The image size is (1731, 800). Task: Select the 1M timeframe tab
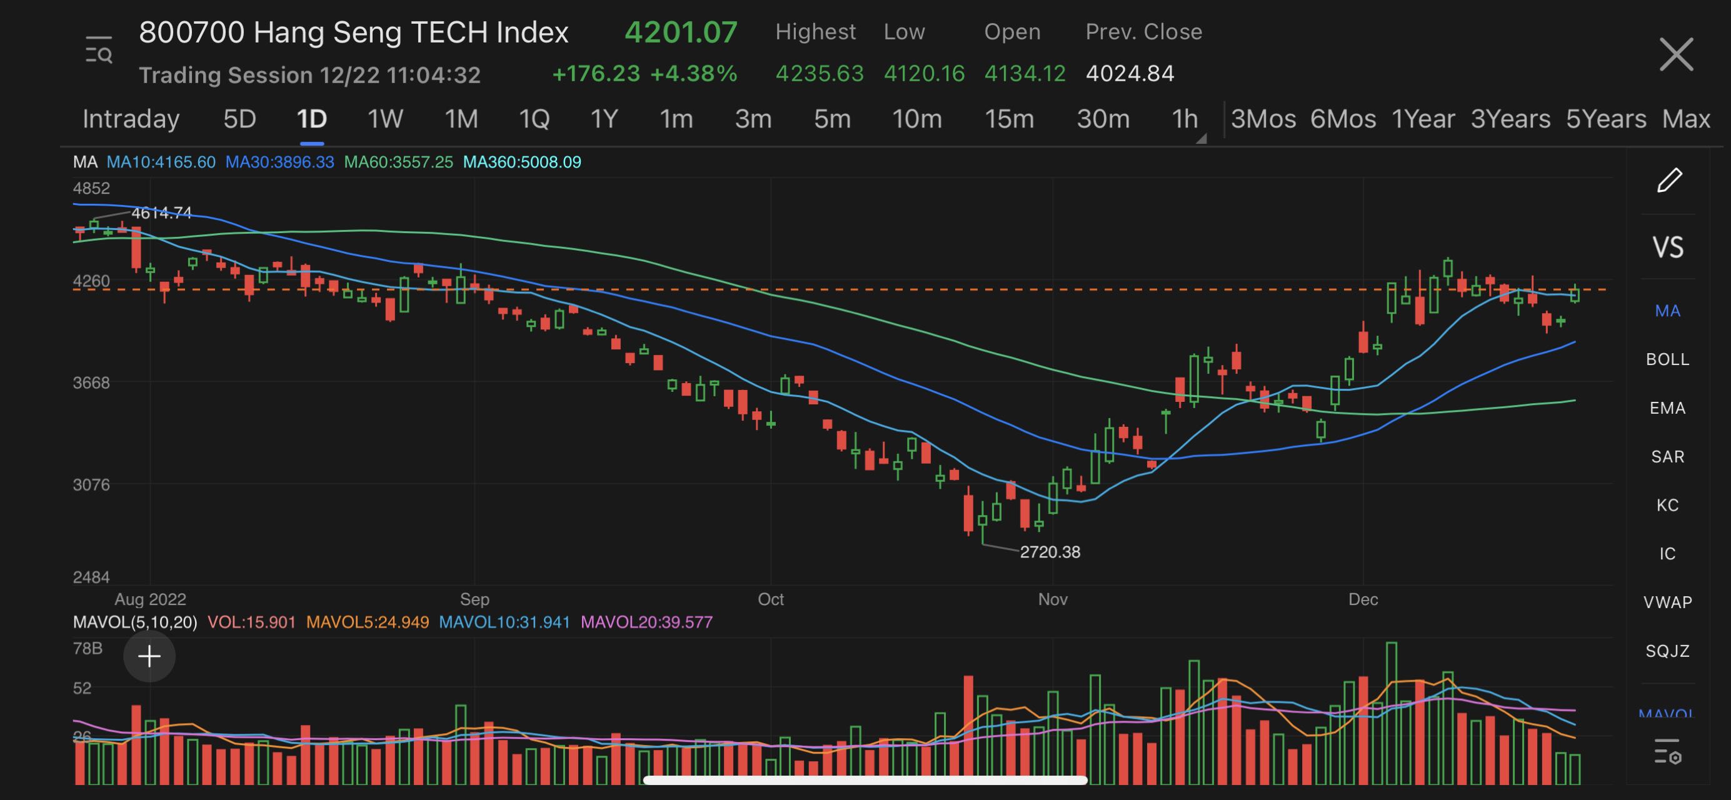pos(461,119)
